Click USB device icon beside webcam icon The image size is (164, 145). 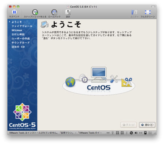pos(117,133)
